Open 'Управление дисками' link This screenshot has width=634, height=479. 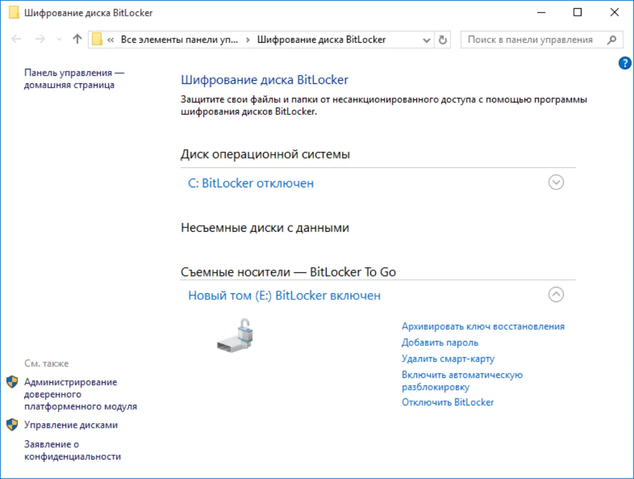(71, 425)
